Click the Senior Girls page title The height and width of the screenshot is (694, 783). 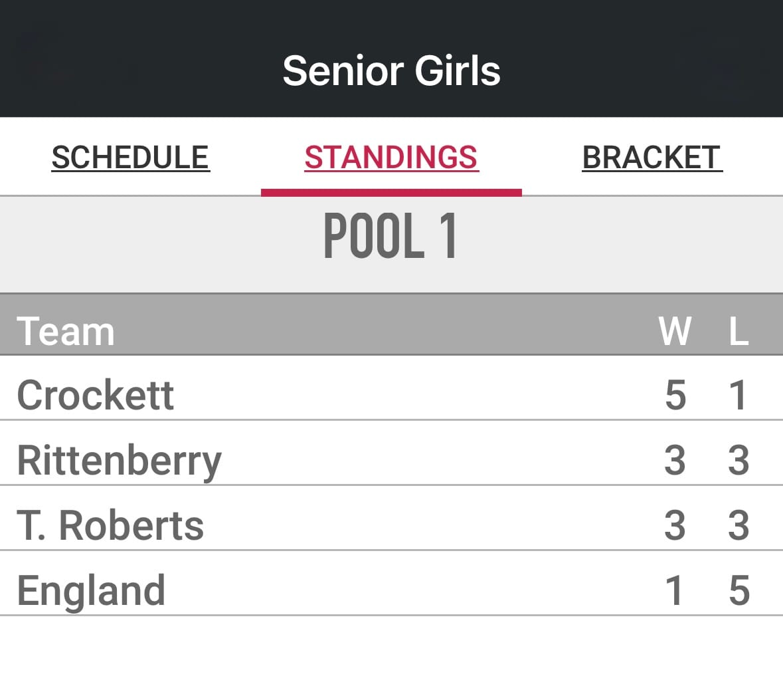pyautogui.click(x=391, y=70)
